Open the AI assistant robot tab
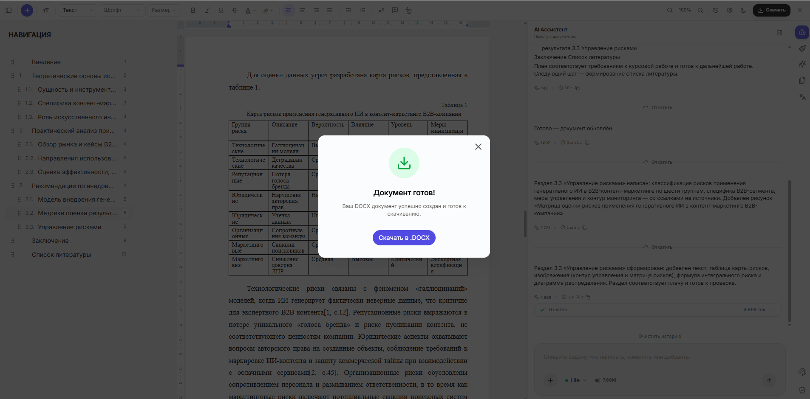The width and height of the screenshot is (810, 399). click(x=802, y=32)
